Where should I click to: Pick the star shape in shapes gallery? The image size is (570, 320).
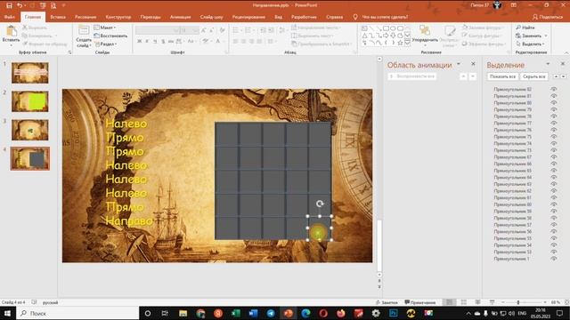click(x=400, y=43)
